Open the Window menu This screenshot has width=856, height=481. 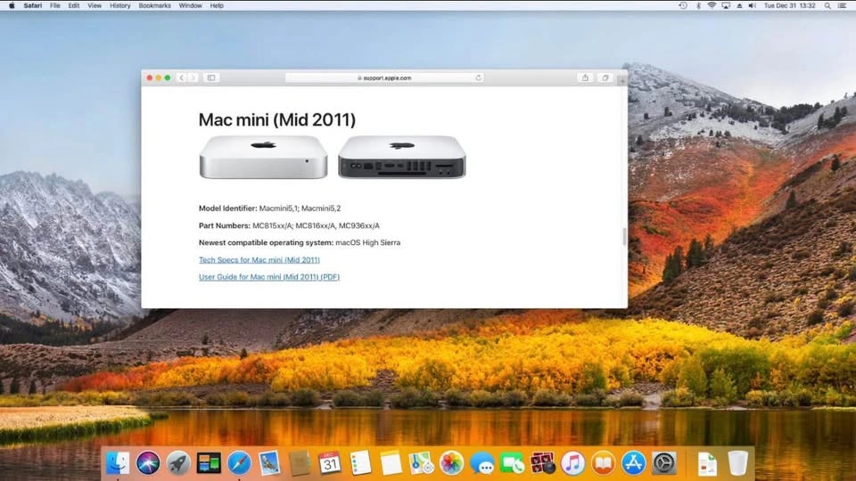[191, 5]
